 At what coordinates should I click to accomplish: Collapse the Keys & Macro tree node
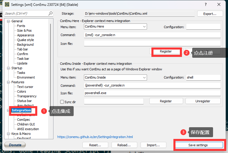coord(9,134)
